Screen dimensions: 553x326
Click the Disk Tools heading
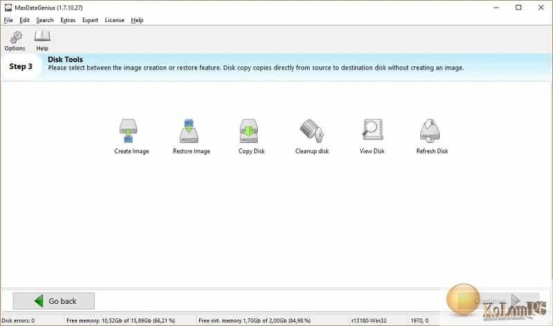point(65,59)
